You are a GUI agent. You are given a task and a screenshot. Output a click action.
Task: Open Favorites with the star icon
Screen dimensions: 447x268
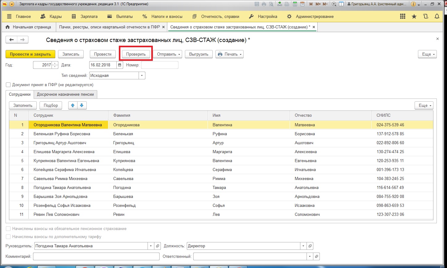point(414,17)
